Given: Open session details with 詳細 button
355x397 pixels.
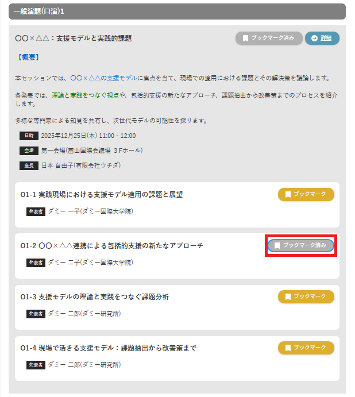Looking at the screenshot, I should (x=322, y=38).
